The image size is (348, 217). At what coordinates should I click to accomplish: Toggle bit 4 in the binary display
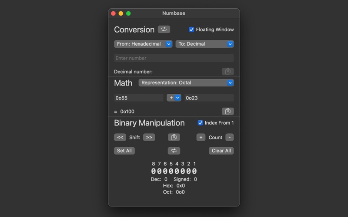coord(177,171)
